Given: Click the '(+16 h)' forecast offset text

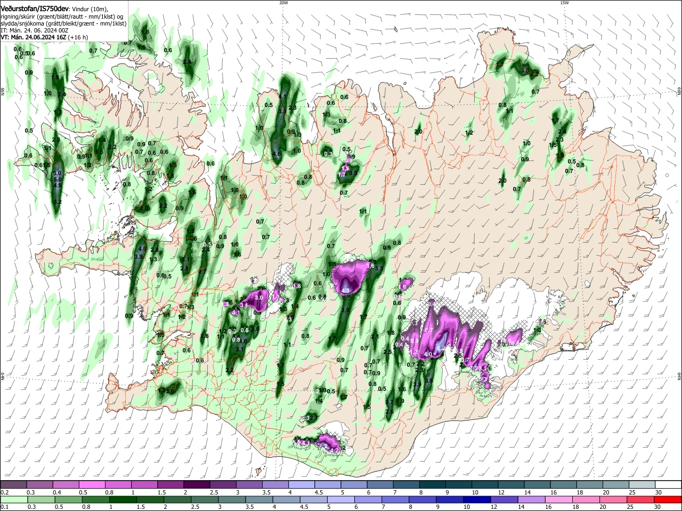Looking at the screenshot, I should [78, 37].
